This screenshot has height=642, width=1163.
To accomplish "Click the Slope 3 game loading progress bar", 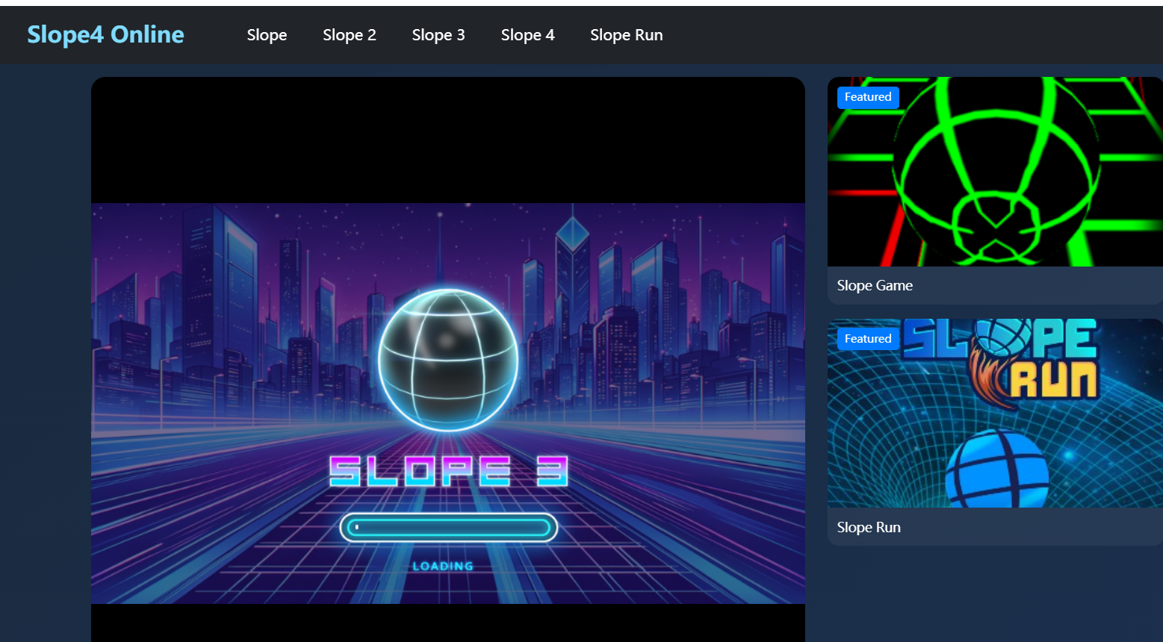I will point(448,528).
